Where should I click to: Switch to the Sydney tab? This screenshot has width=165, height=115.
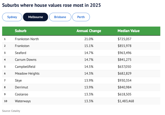point(12,17)
